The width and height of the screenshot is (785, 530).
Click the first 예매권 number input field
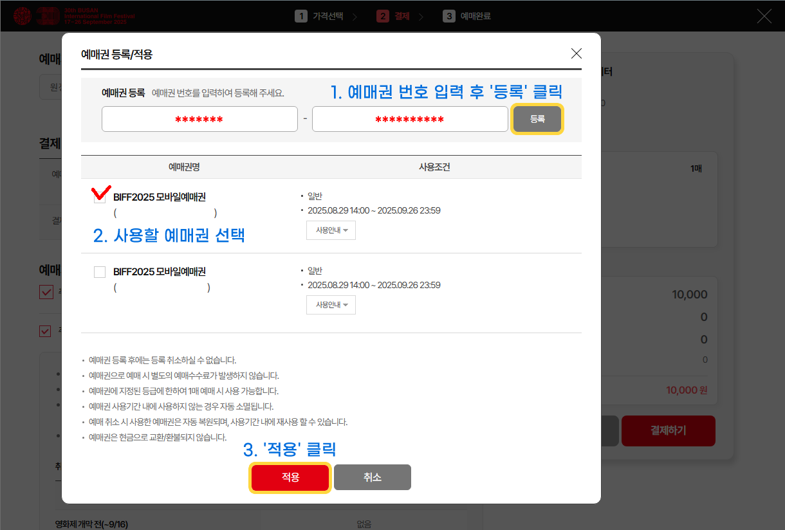click(199, 119)
